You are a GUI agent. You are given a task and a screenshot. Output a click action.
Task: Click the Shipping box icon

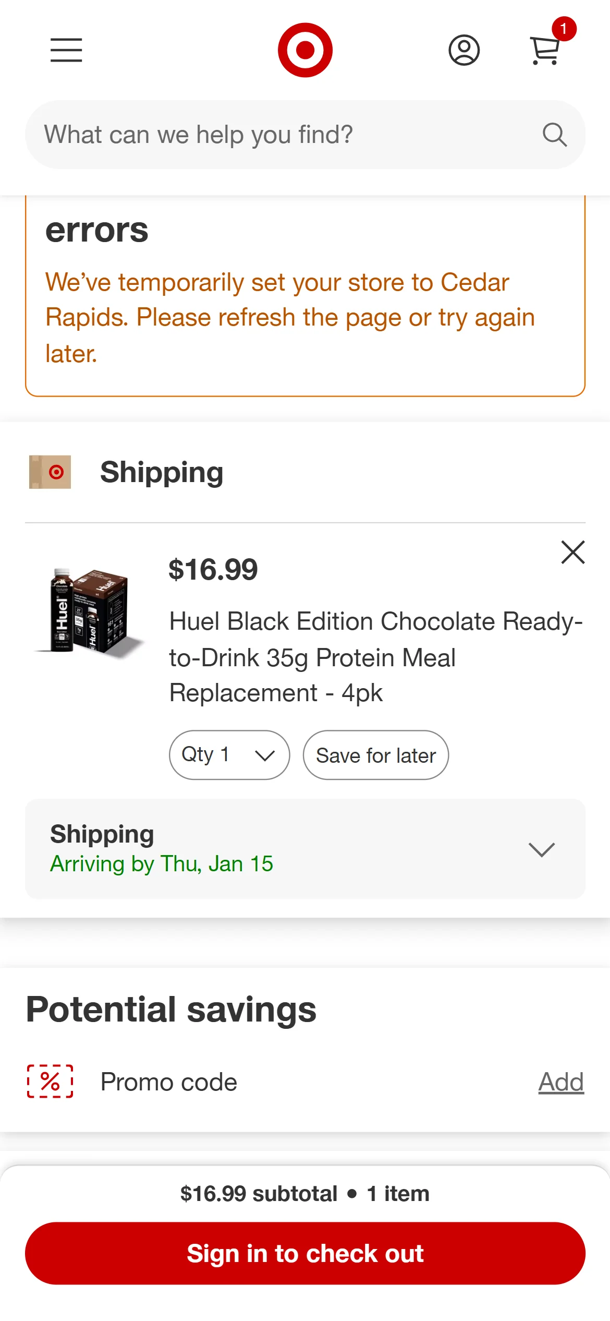(50, 472)
